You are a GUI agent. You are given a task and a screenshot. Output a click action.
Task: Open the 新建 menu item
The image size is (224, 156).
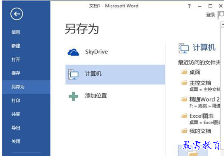16,46
